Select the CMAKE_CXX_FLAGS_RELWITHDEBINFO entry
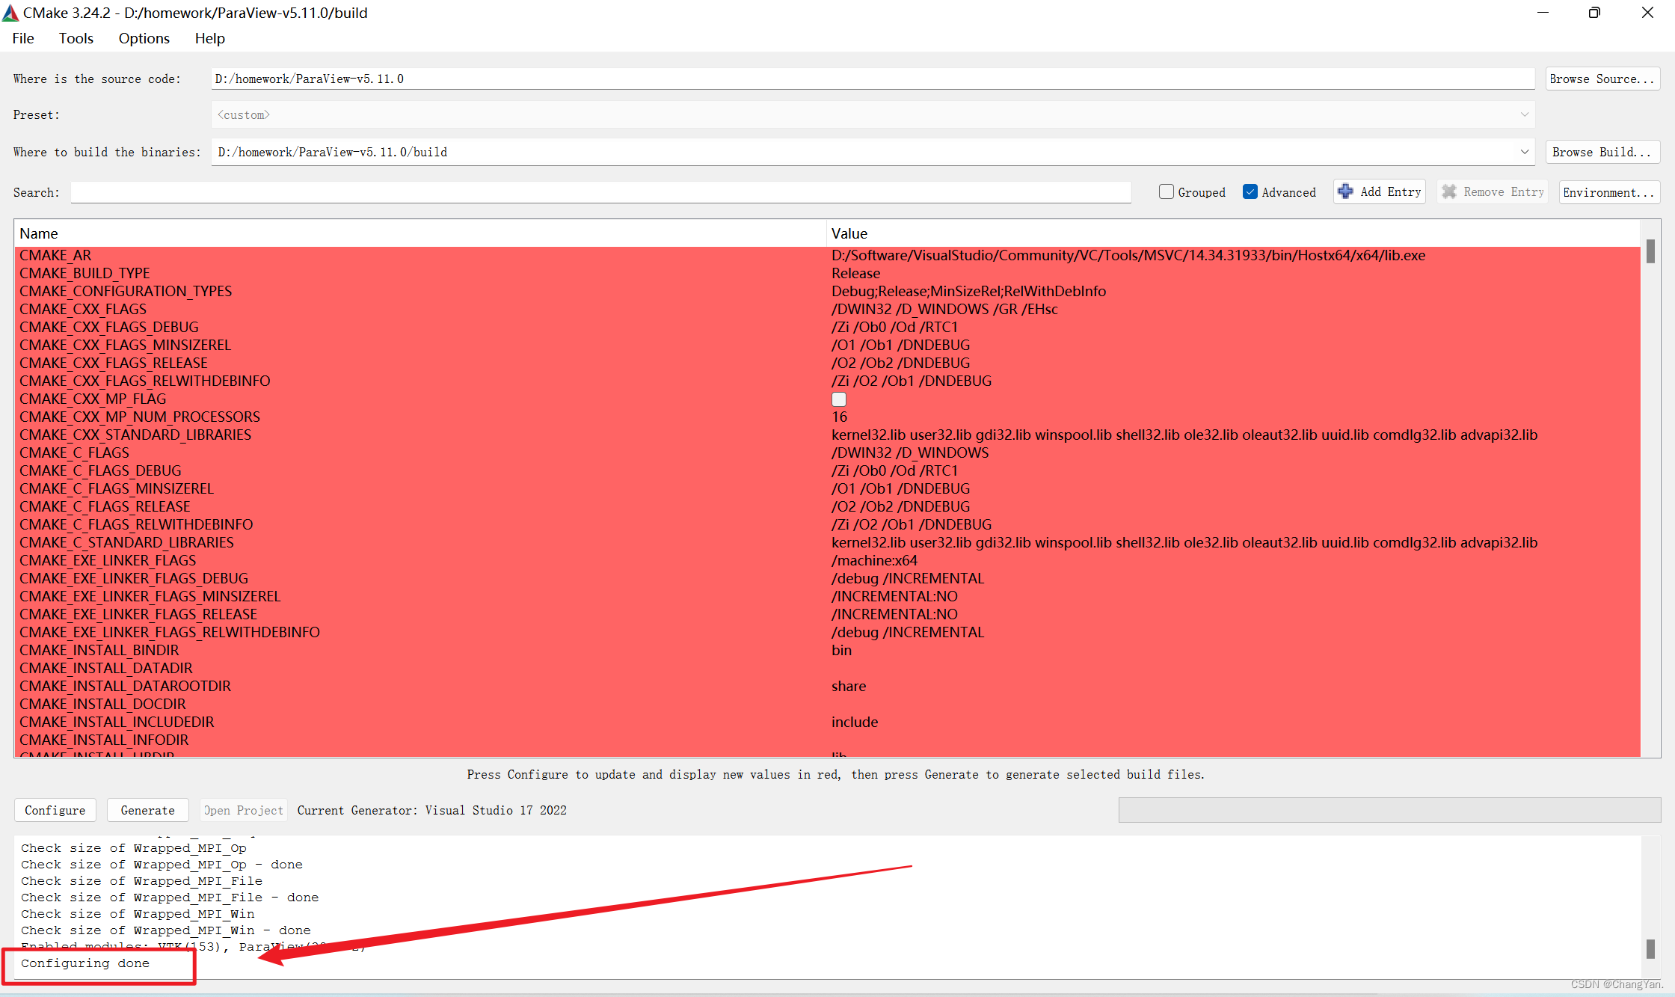The image size is (1675, 997). tap(145, 381)
